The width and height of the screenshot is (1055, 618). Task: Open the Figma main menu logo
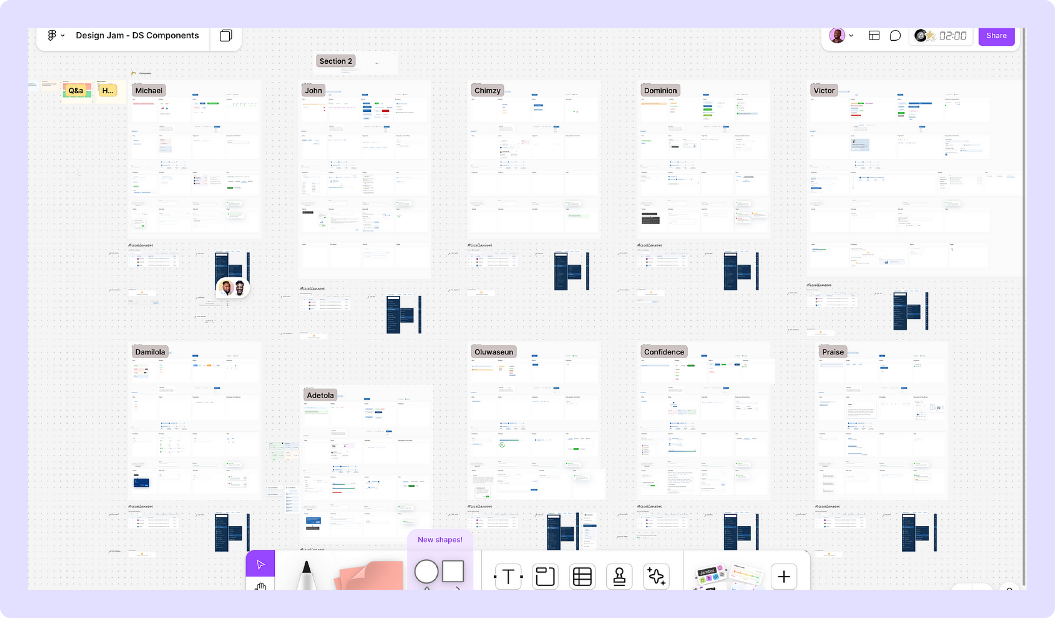click(x=52, y=35)
